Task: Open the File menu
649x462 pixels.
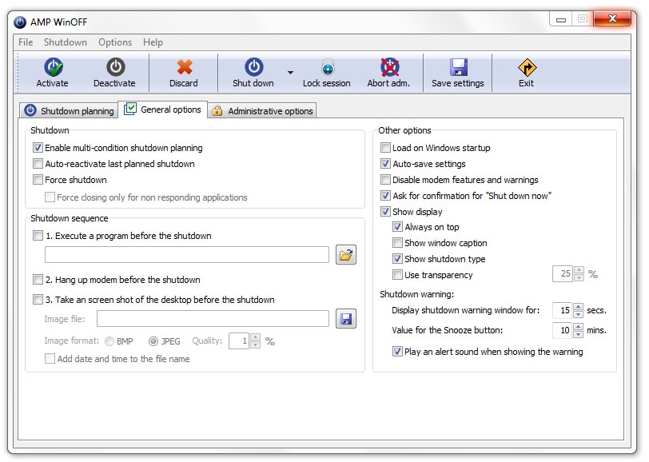Action: (x=26, y=42)
